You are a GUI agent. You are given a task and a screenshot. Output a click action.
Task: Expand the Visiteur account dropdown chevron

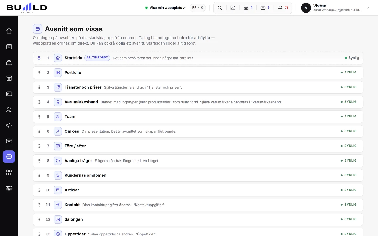pos(368,8)
